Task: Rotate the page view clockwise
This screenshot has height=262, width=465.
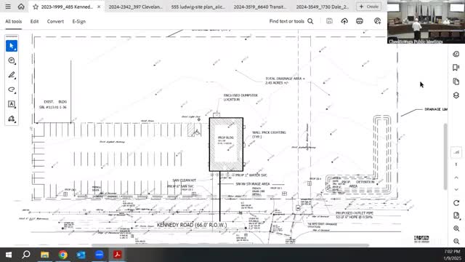Action: 456,203
